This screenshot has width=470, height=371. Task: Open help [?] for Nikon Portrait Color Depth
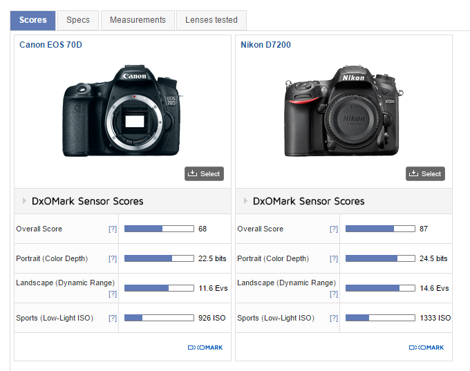pyautogui.click(x=334, y=258)
